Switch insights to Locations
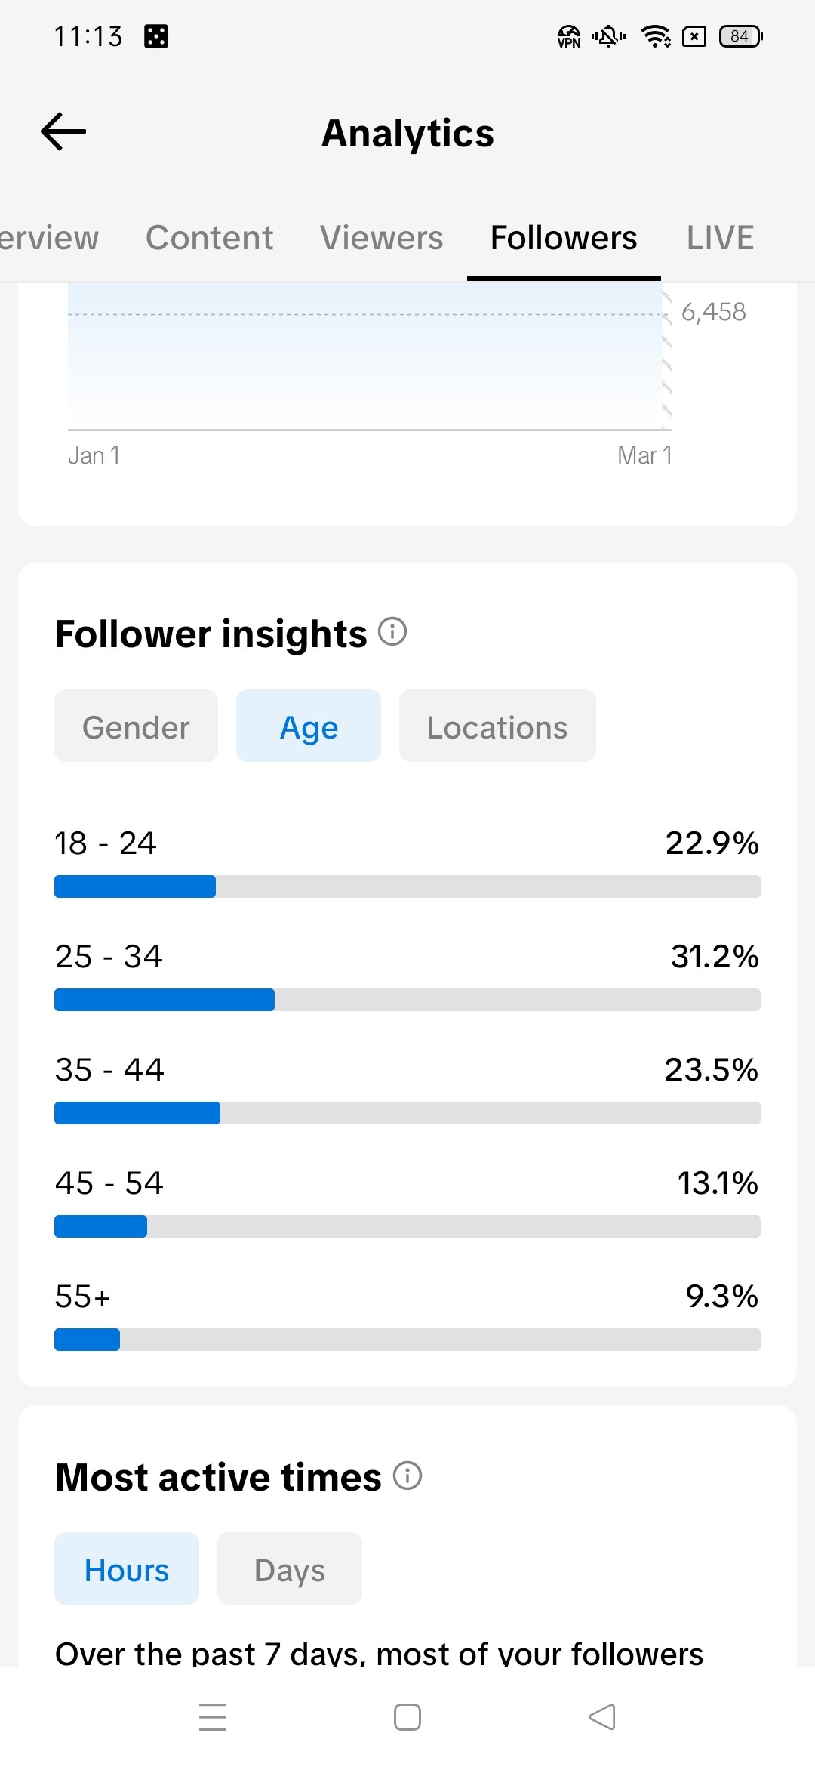 tap(497, 726)
